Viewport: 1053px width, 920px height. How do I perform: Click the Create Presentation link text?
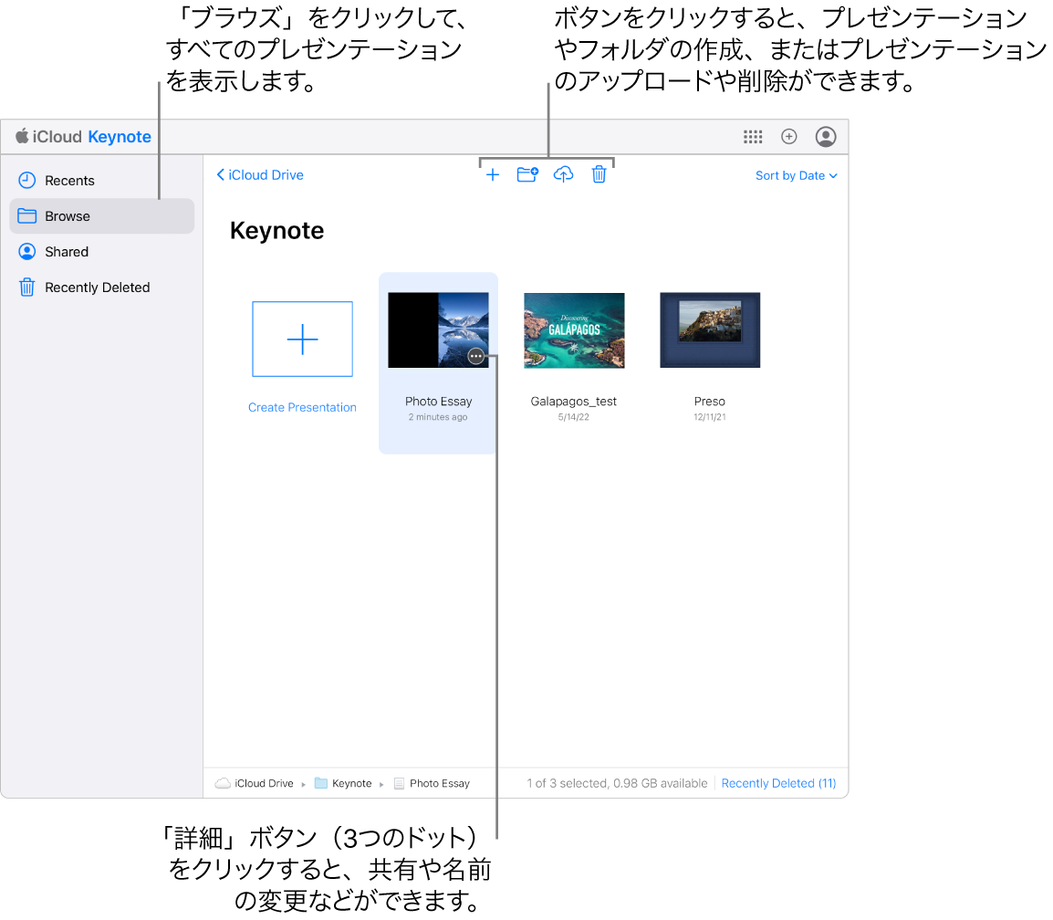coord(302,407)
